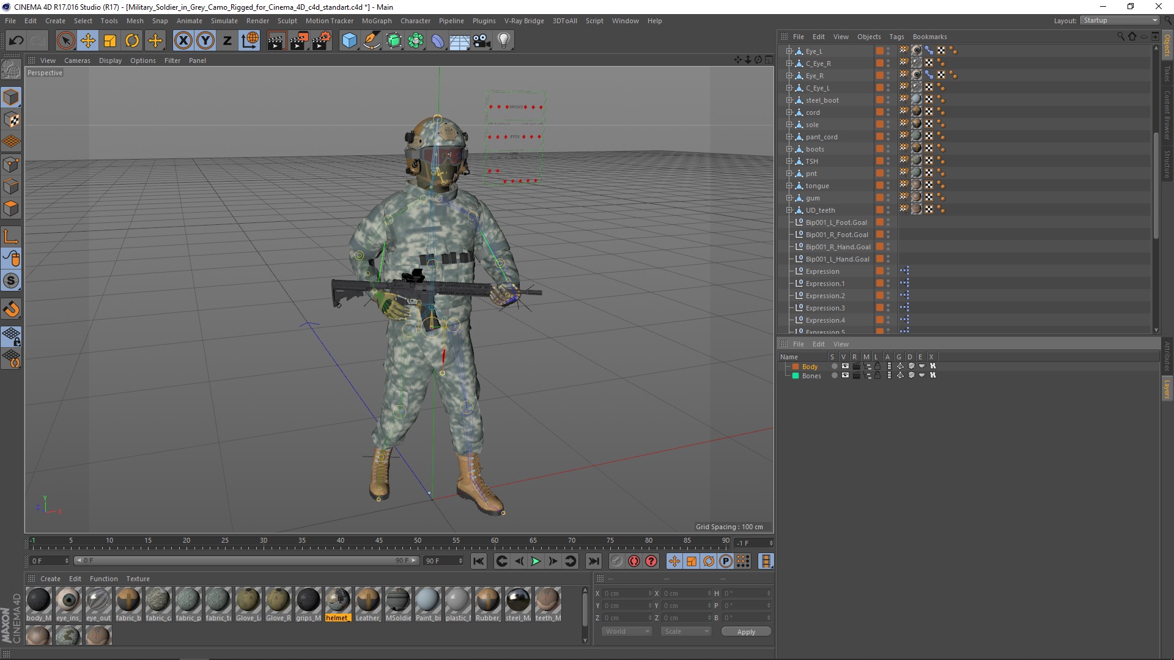This screenshot has width=1174, height=660.
Task: Expand the steel_boot object
Action: point(789,100)
